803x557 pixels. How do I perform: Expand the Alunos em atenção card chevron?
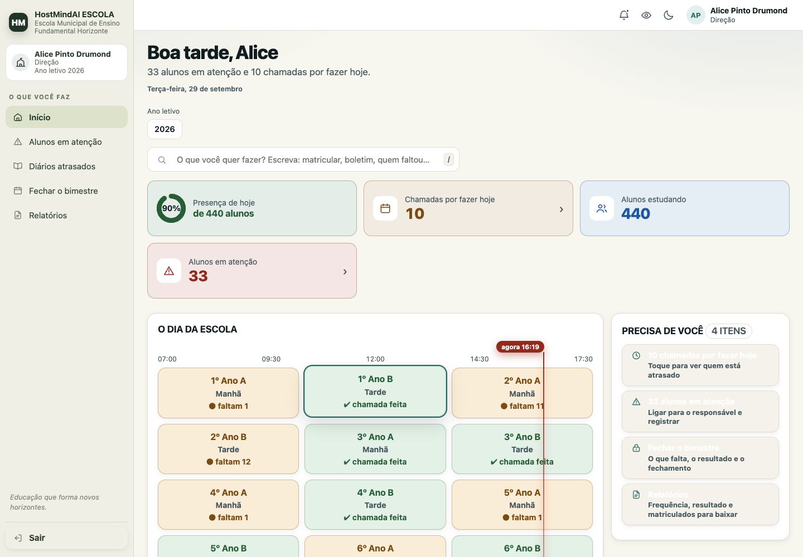[345, 272]
